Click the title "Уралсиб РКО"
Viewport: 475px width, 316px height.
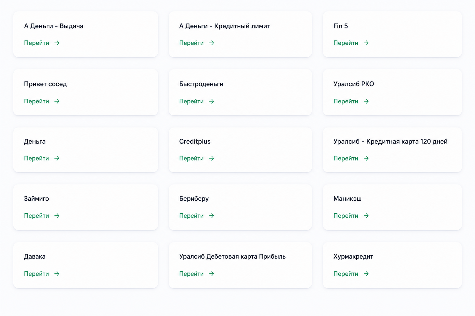354,84
